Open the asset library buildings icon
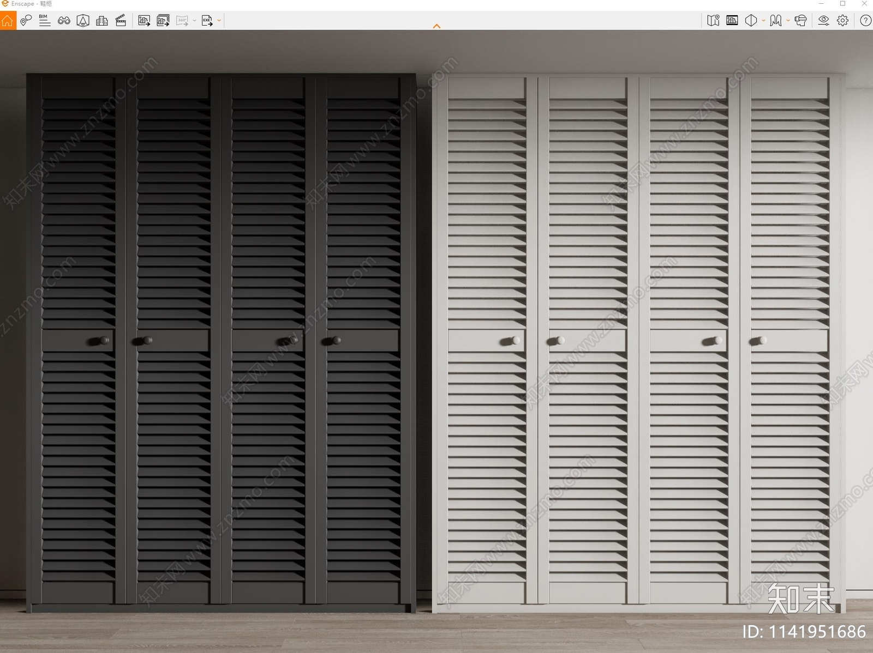 pyautogui.click(x=102, y=21)
